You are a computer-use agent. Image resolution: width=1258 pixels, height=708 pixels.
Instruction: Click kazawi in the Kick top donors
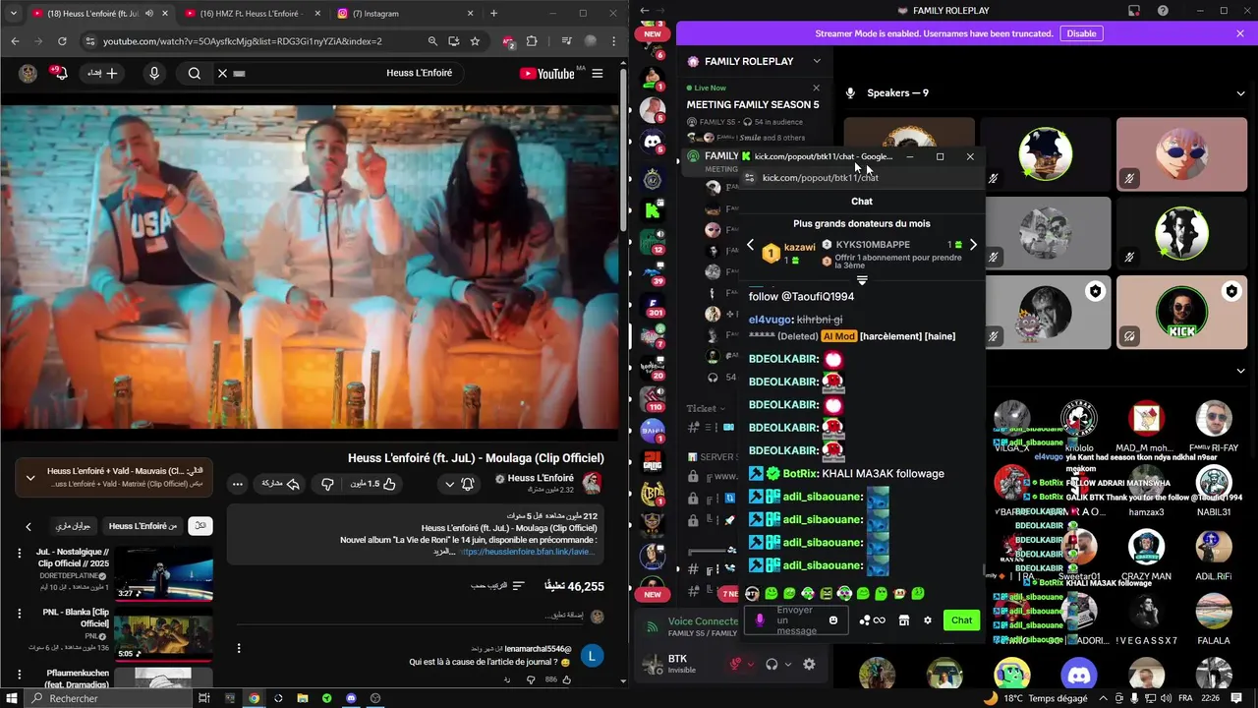tap(799, 248)
